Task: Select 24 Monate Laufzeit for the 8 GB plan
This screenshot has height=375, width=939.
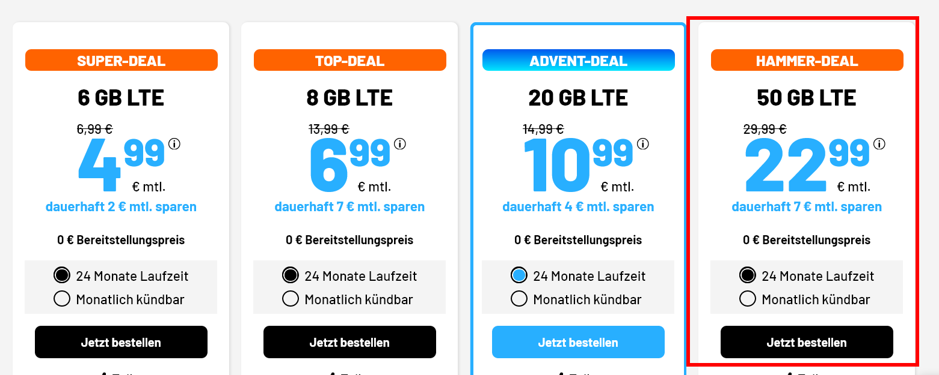Action: pos(291,276)
